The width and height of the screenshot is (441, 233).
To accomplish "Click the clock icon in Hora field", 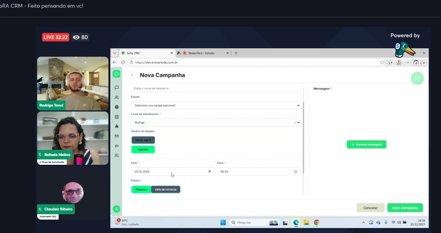I will (295, 172).
